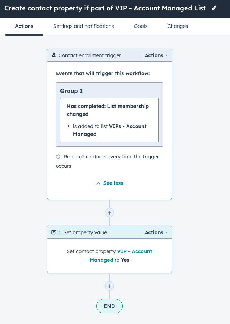Image resolution: width=230 pixels, height=324 pixels.
Task: Click the List membership changed event box
Action: coord(109,120)
